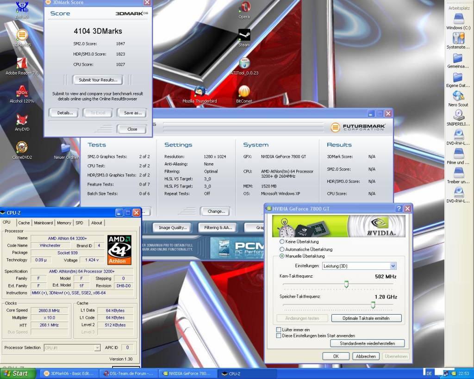Select Keine Übertaktung radio button
The image size is (474, 379).
tap(282, 242)
